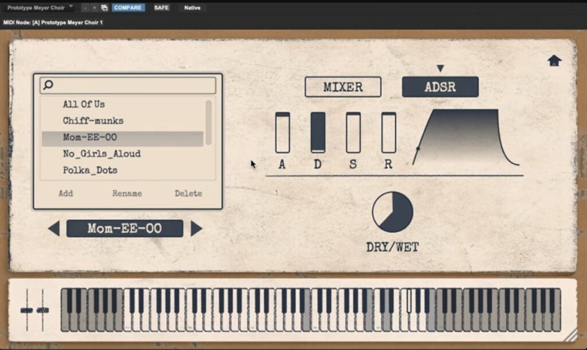The height and width of the screenshot is (350, 587).
Task: Click the Rename preset button
Action: 127,193
